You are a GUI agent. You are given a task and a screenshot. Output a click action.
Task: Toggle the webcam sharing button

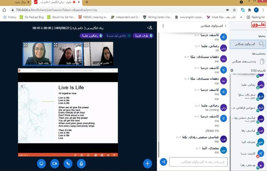click(54, 164)
